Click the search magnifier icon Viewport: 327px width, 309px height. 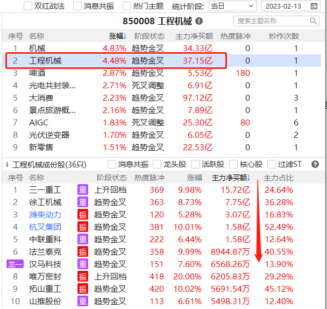pyautogui.click(x=313, y=21)
